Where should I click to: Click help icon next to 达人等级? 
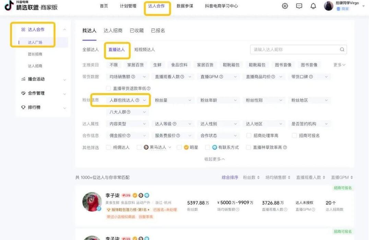tap(174, 124)
